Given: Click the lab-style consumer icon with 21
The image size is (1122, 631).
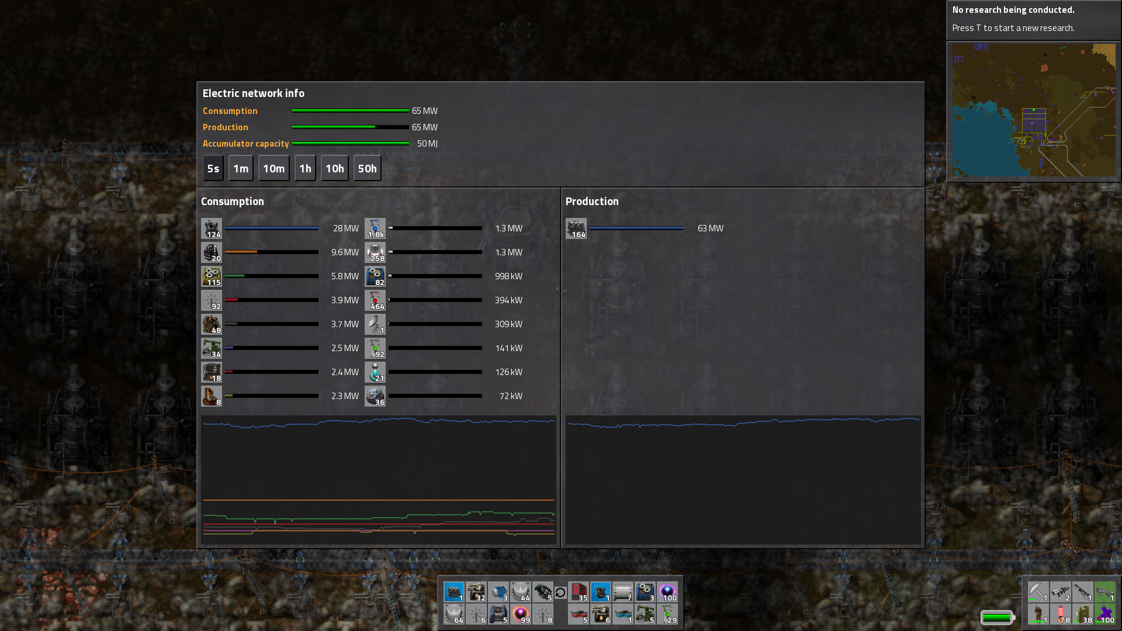Looking at the screenshot, I should (x=375, y=372).
